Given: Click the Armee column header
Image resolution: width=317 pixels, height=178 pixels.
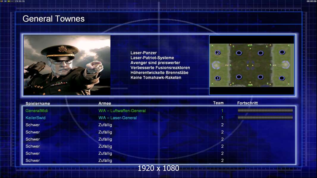Looking at the screenshot, I should point(105,104).
